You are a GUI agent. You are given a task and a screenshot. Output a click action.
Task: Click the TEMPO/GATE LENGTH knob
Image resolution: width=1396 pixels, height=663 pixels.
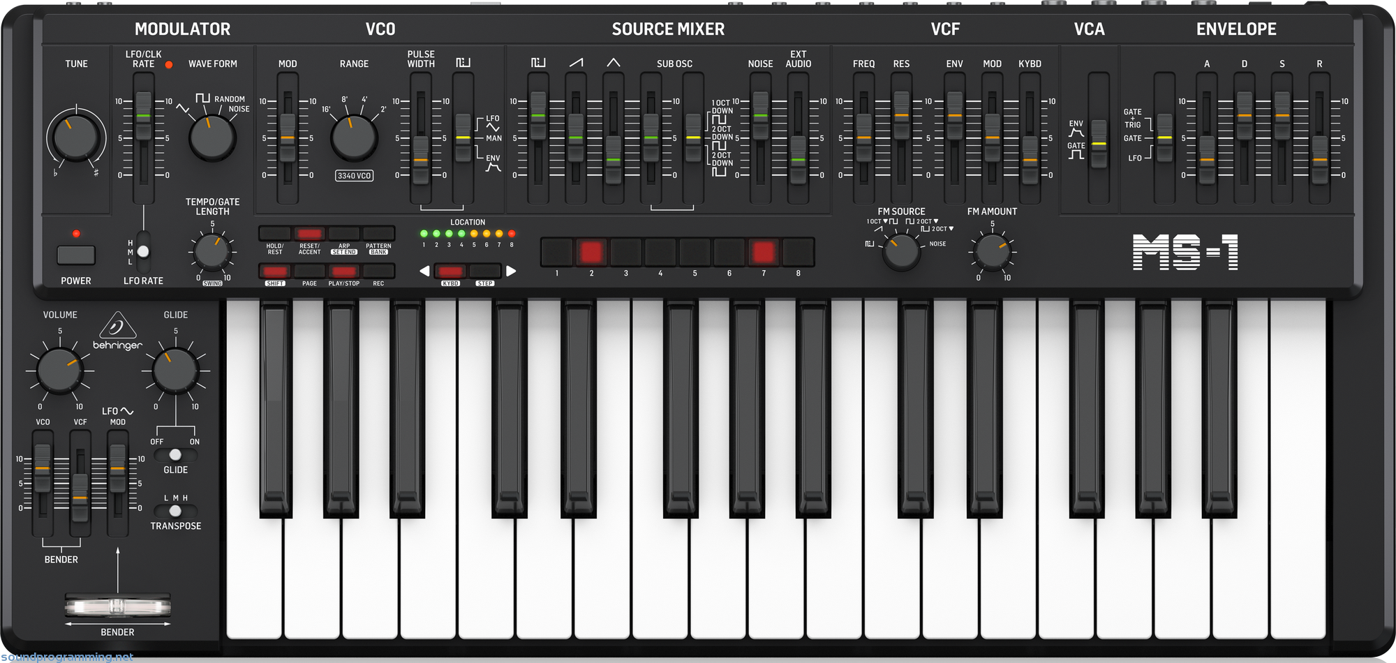(x=212, y=251)
